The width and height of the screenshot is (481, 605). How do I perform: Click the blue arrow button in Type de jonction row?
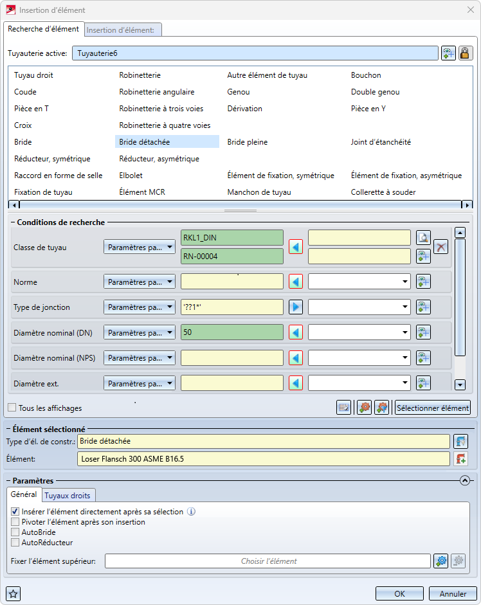click(296, 307)
